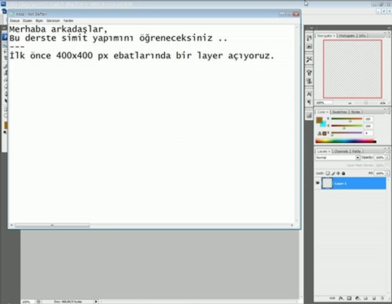This screenshot has height=304, width=392.
Task: Open the Opacity slider arrow
Action: pos(387,157)
